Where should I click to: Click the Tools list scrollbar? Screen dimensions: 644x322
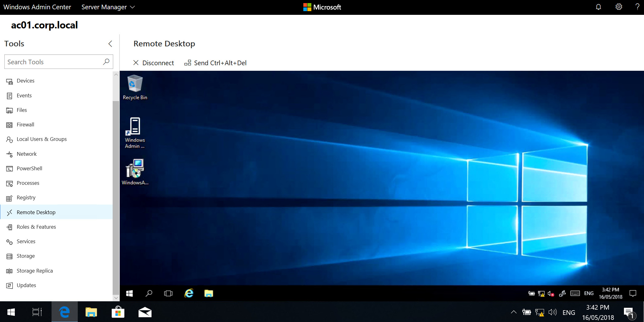click(116, 198)
